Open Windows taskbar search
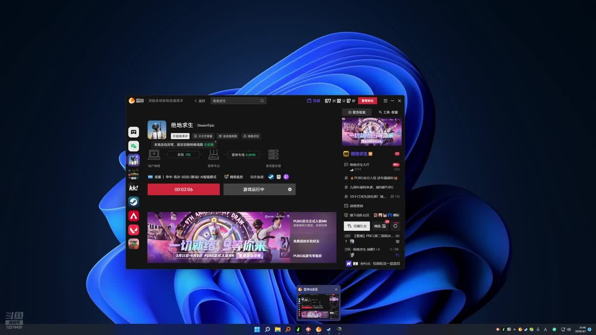The width and height of the screenshot is (596, 335). pos(267,329)
